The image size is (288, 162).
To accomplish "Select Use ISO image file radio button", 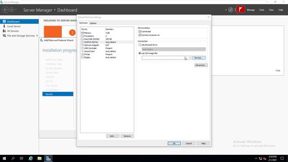I will pyautogui.click(x=140, y=53).
